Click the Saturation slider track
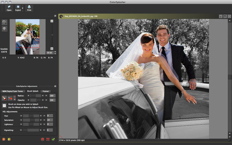Viewport: 232px width, 145px height. click(x=31, y=120)
